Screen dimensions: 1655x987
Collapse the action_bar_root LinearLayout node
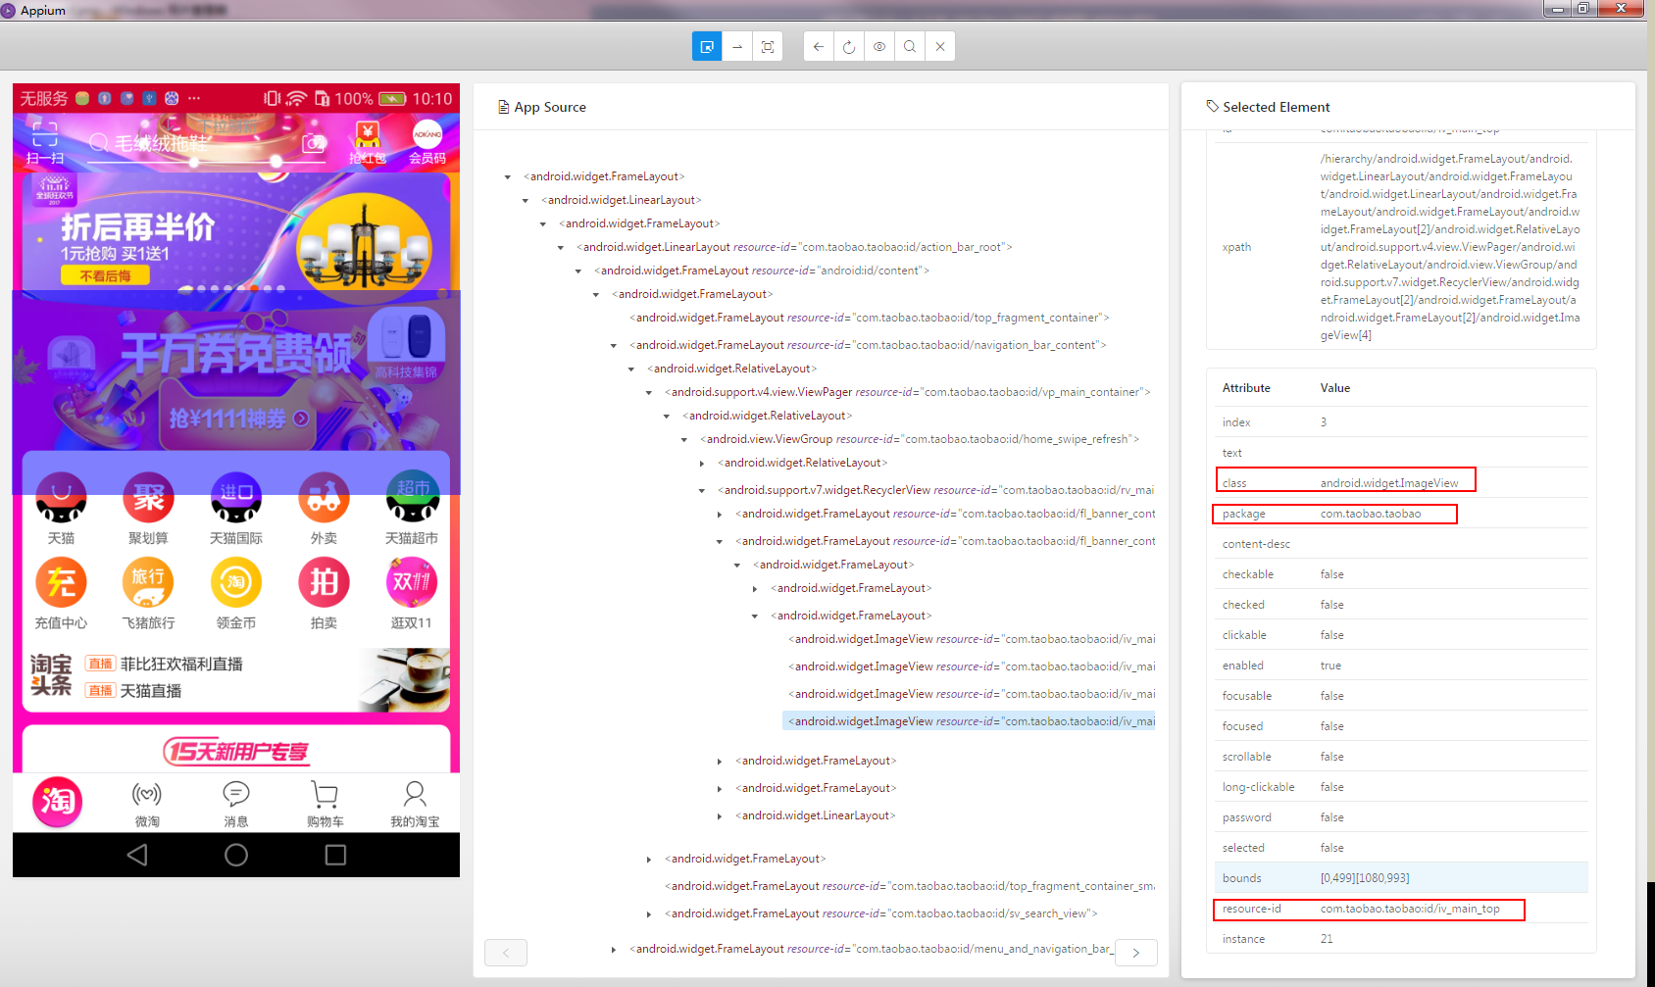point(560,248)
